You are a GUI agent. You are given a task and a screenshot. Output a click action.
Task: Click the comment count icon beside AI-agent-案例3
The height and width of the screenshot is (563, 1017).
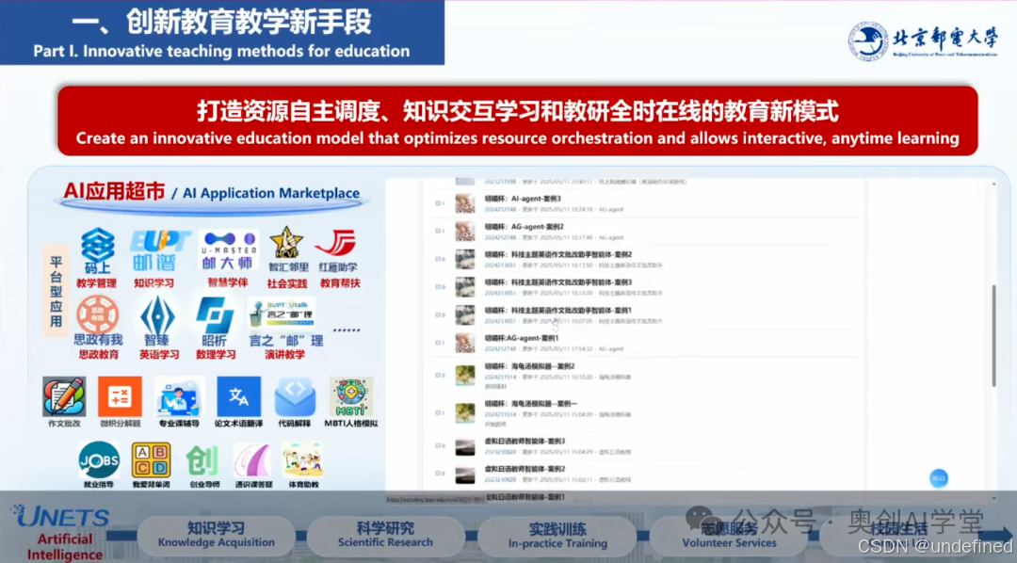click(440, 203)
